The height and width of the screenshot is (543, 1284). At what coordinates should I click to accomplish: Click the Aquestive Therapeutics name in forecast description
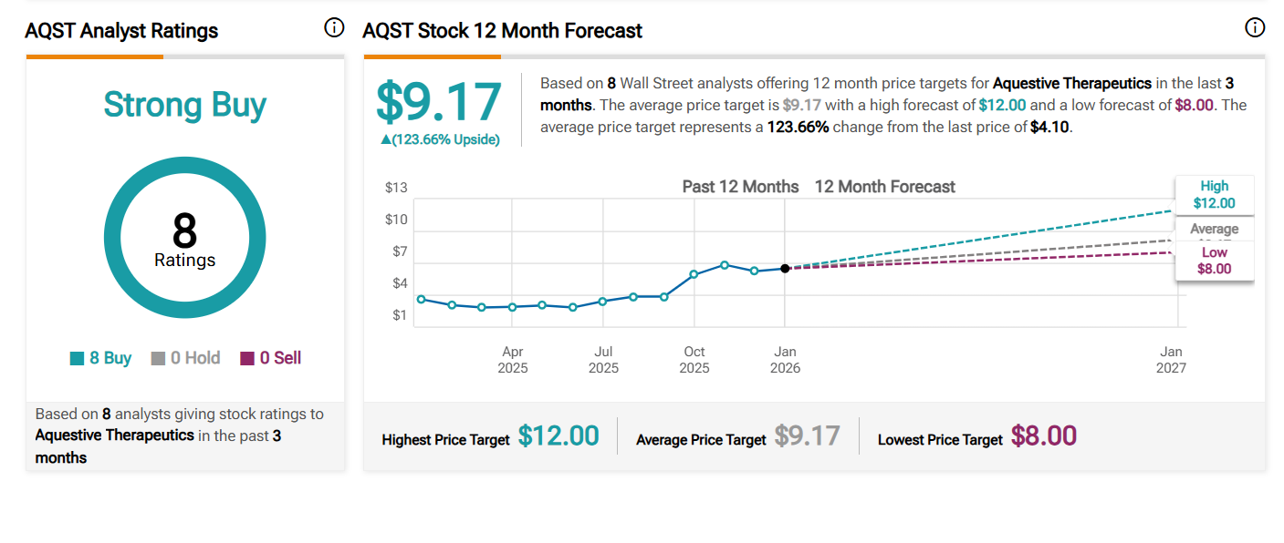point(1071,83)
